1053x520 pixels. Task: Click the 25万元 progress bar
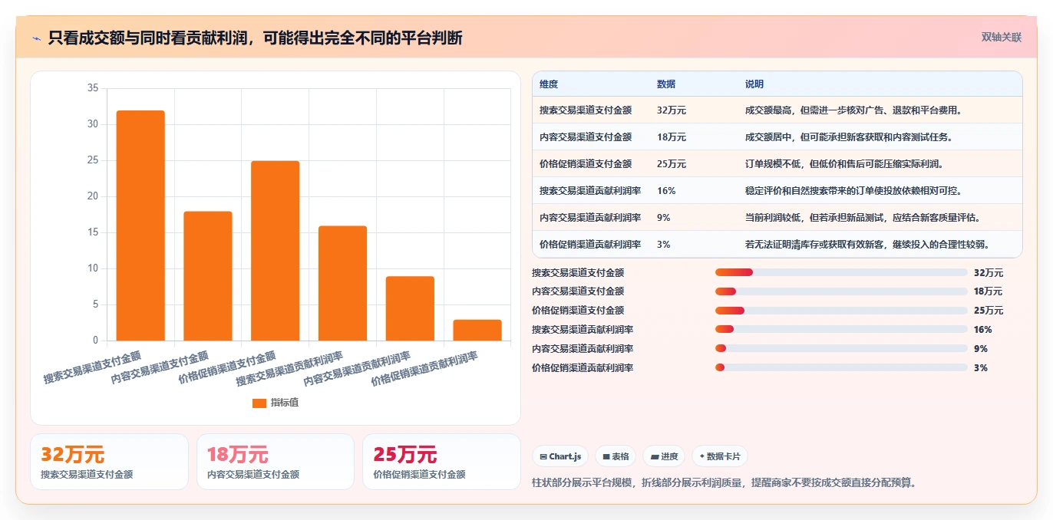point(841,311)
